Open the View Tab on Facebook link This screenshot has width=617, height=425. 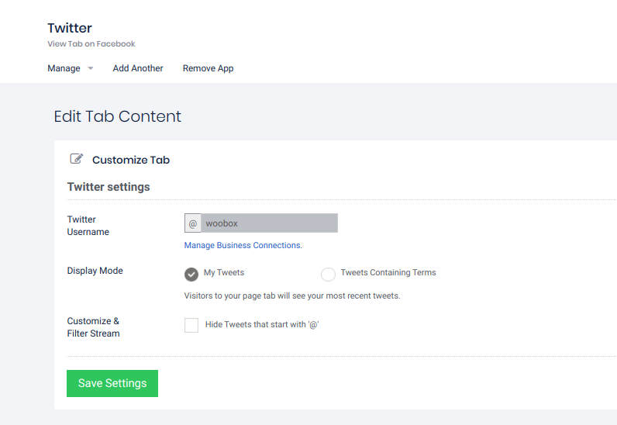[91, 44]
